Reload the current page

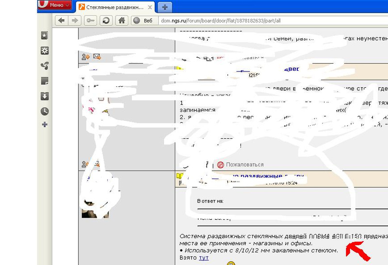pyautogui.click(x=106, y=20)
